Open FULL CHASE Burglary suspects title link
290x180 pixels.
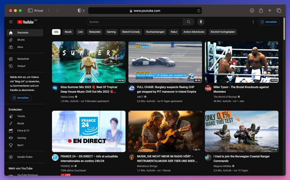click(166, 89)
